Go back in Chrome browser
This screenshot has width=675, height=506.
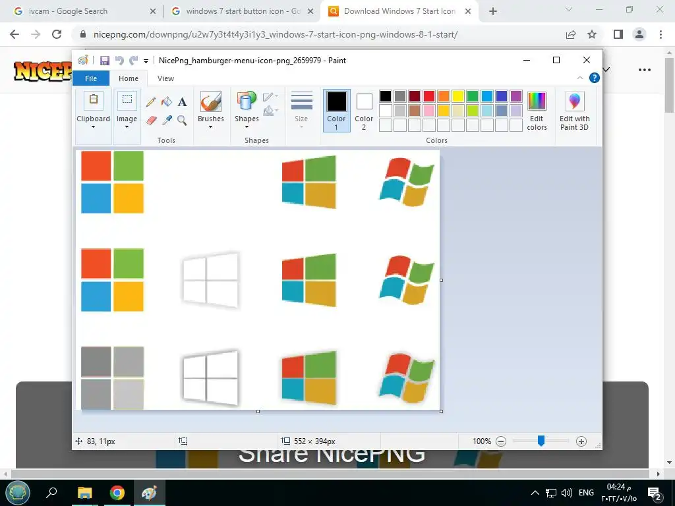pos(15,34)
